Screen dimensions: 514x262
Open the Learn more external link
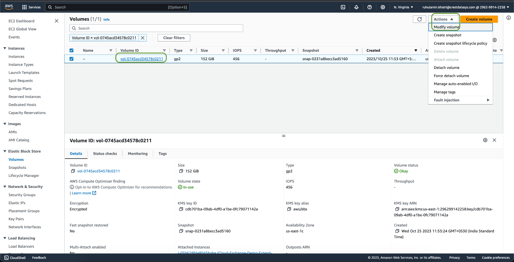coord(84,193)
